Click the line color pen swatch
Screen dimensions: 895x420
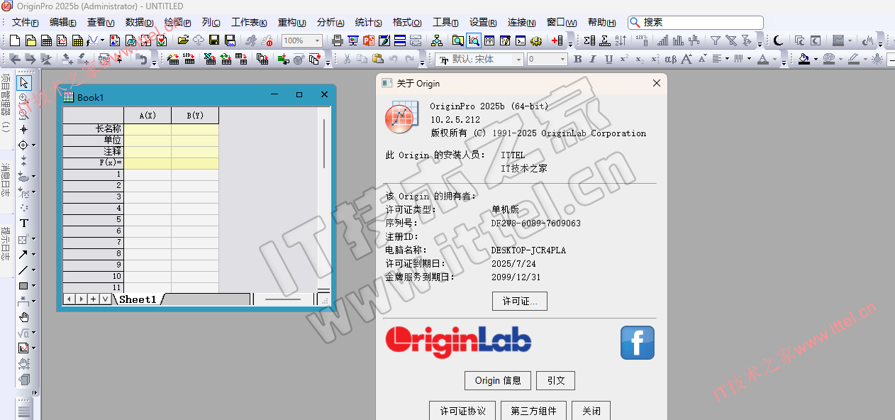(853, 59)
